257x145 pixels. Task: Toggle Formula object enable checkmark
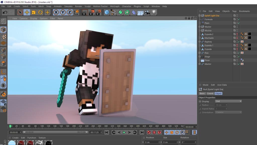click(x=239, y=19)
